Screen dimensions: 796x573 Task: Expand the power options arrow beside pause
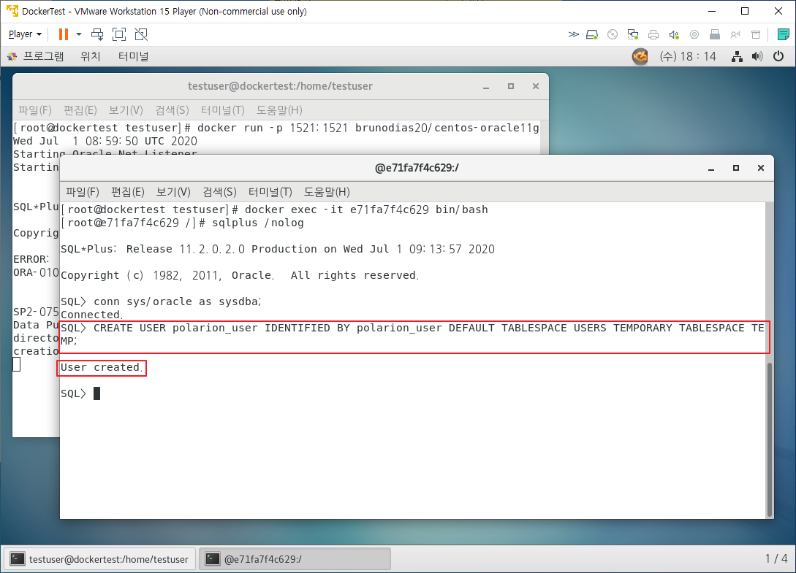tap(79, 34)
